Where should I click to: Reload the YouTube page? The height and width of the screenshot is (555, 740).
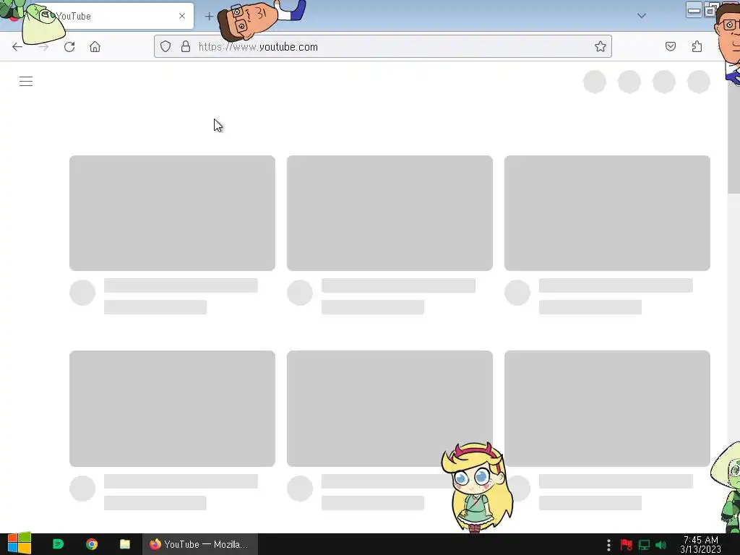[x=69, y=47]
